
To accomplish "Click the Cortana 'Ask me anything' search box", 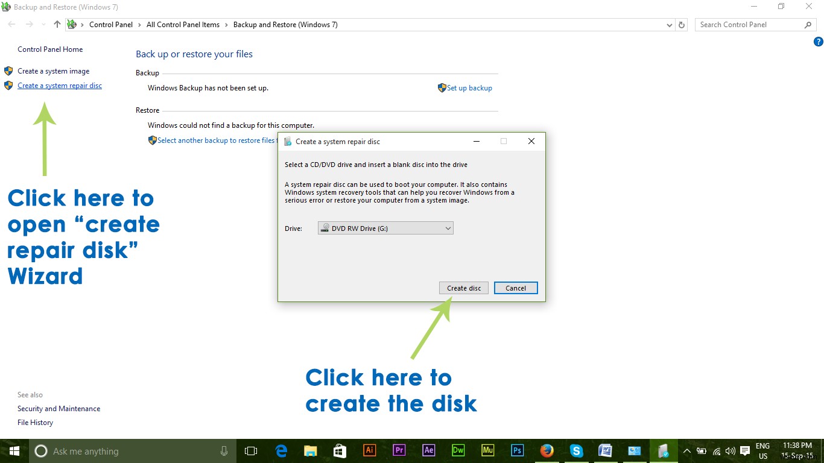I will pyautogui.click(x=134, y=451).
